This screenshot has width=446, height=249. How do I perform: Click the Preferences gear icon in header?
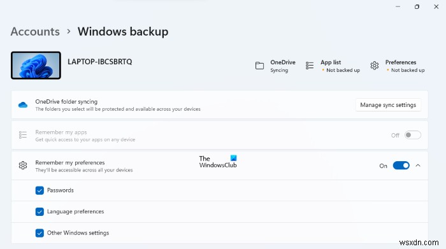[x=375, y=66]
